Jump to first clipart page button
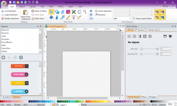177x106 pixels. (3, 57)
